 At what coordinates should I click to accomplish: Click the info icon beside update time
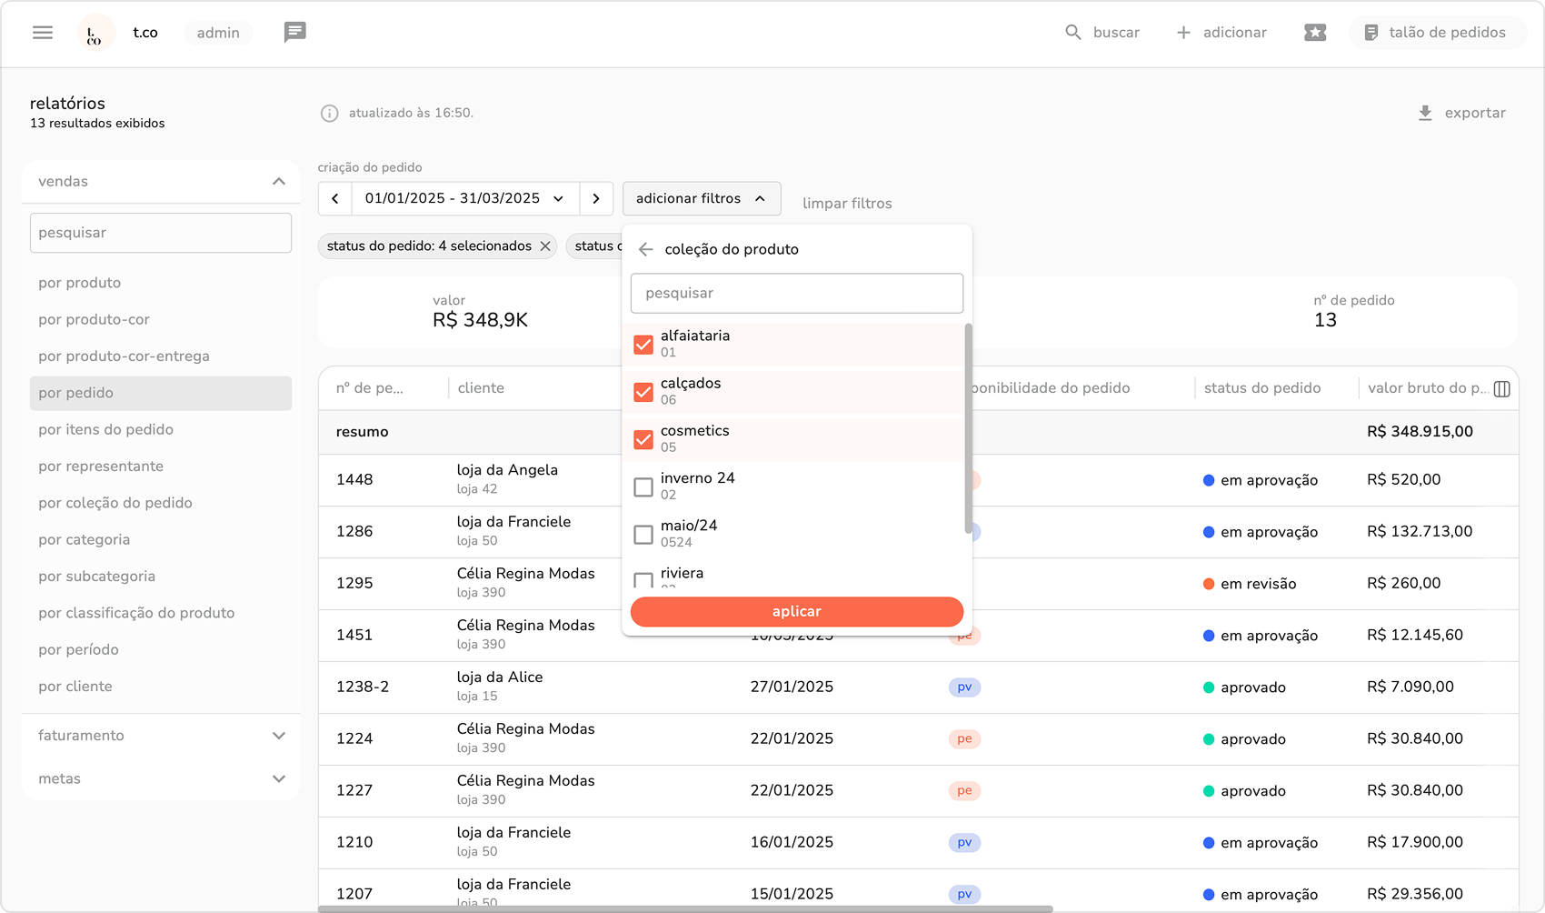pos(329,114)
